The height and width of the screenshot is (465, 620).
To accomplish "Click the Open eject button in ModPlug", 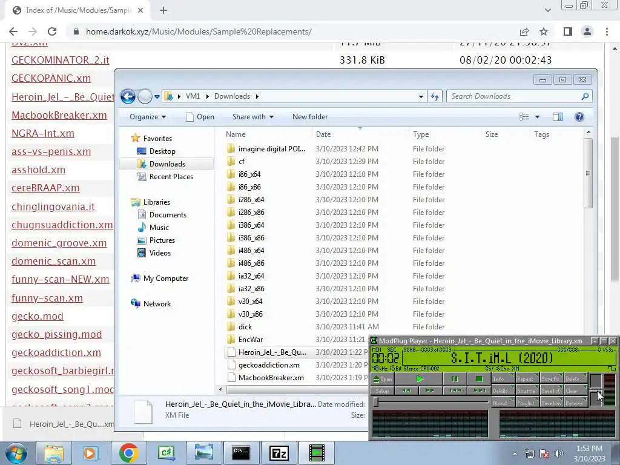I will 383,379.
